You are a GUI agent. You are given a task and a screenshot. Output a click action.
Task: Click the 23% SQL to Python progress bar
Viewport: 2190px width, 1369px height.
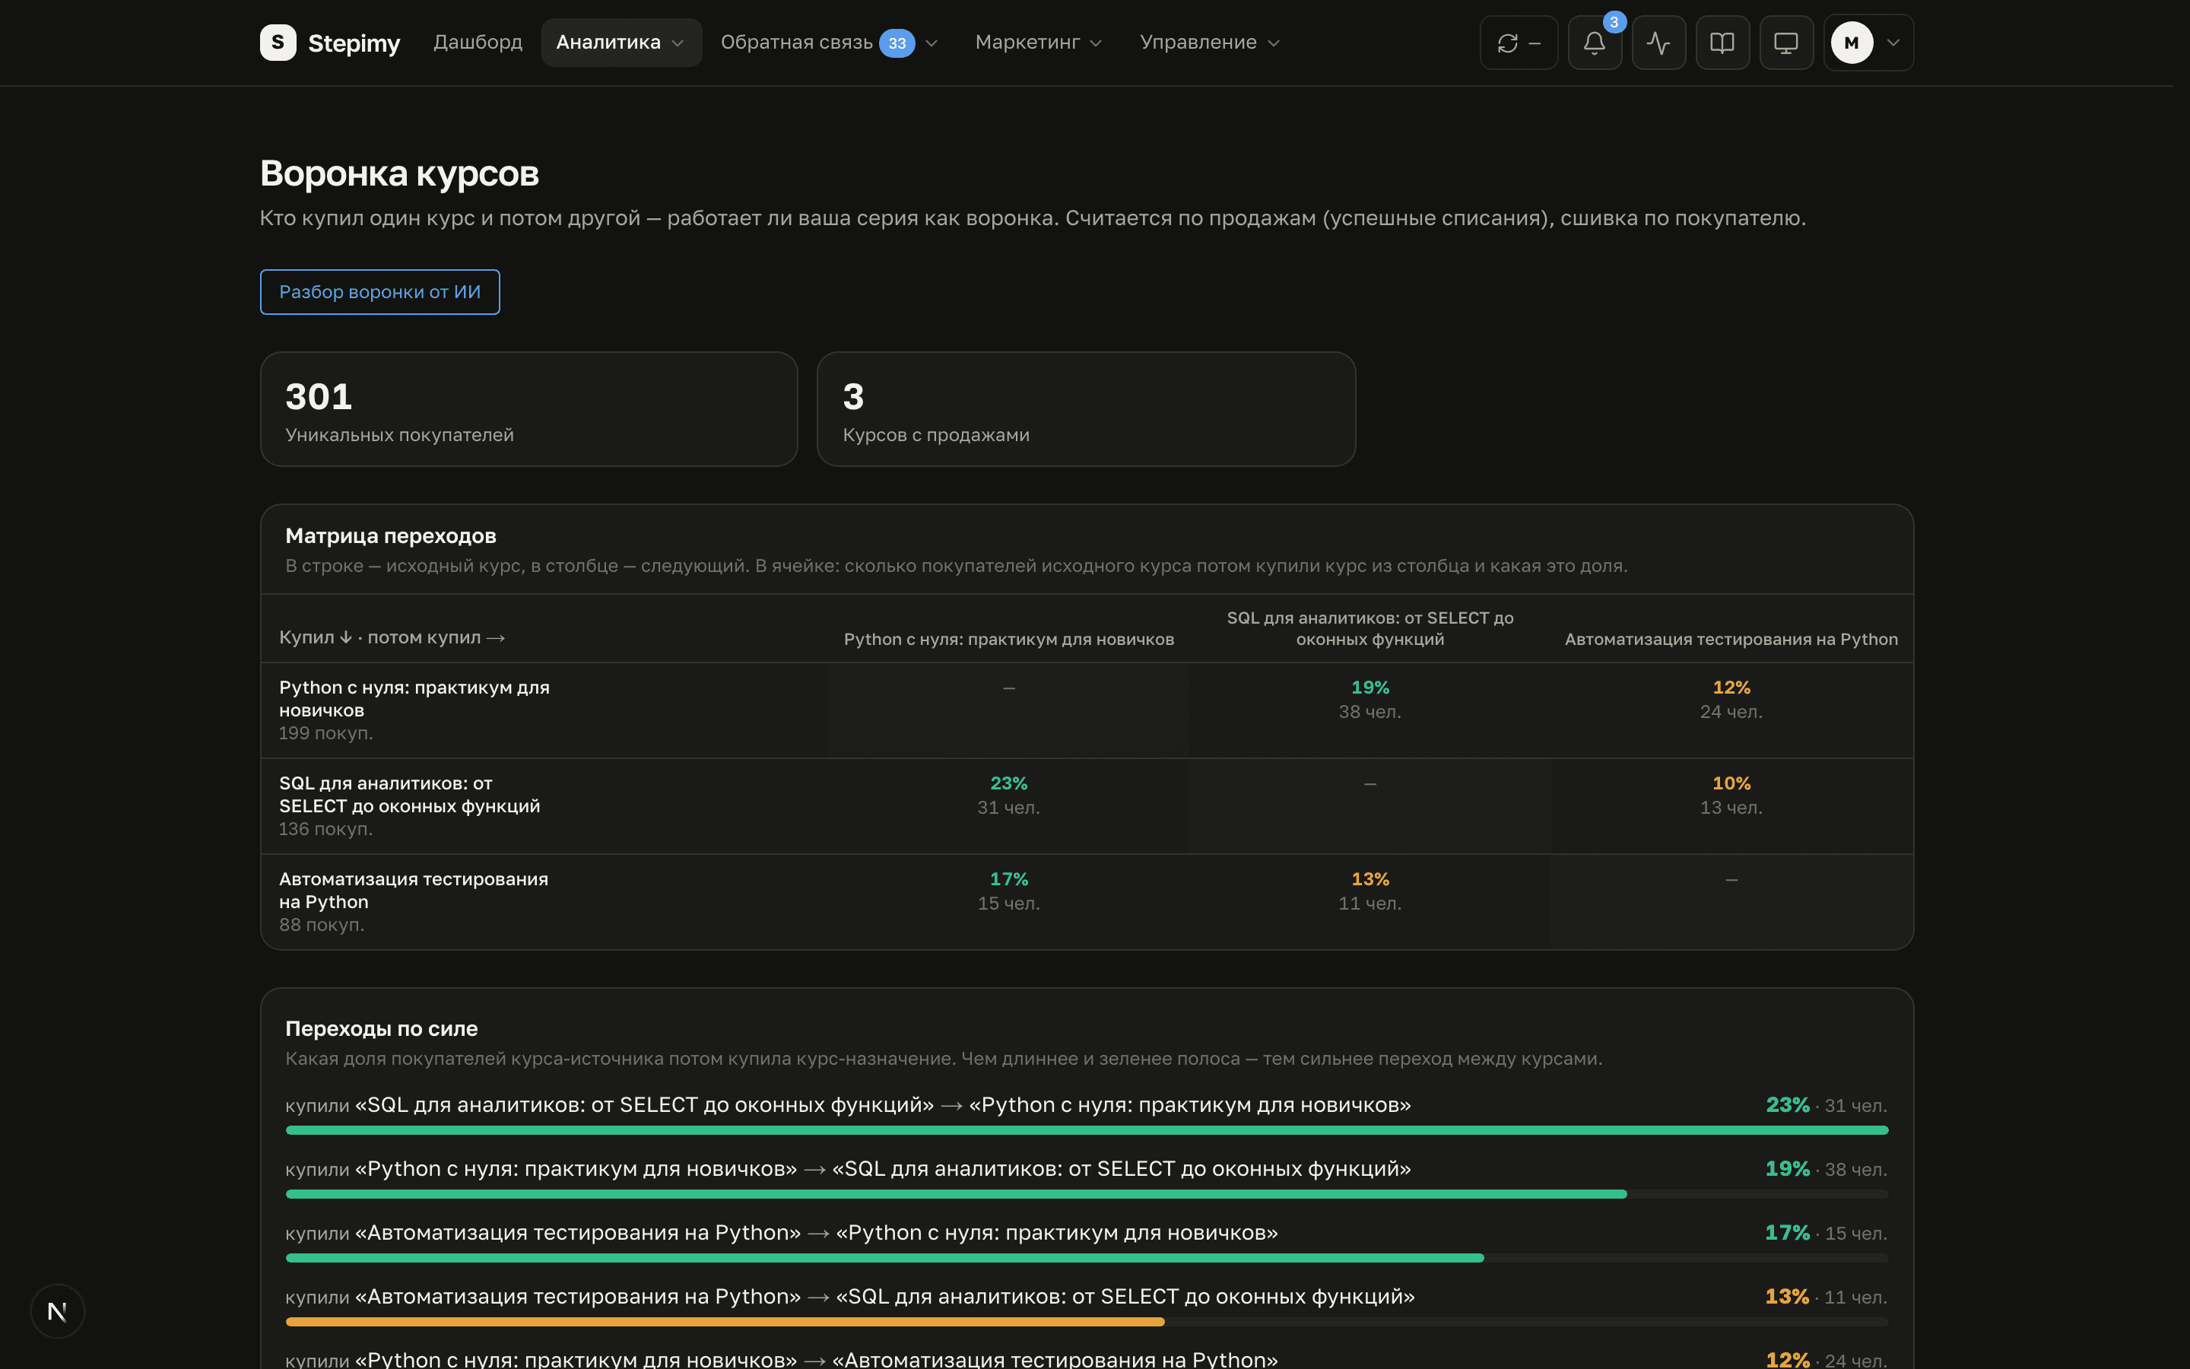tap(1086, 1131)
